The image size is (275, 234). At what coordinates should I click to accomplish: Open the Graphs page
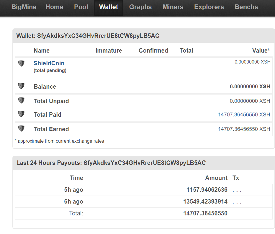coord(140,7)
